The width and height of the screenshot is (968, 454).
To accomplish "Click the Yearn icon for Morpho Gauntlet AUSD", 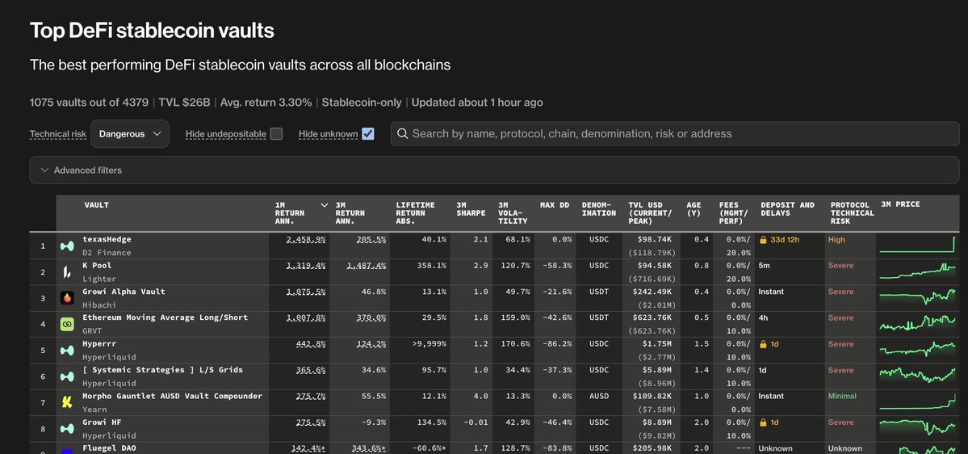I will coord(67,403).
